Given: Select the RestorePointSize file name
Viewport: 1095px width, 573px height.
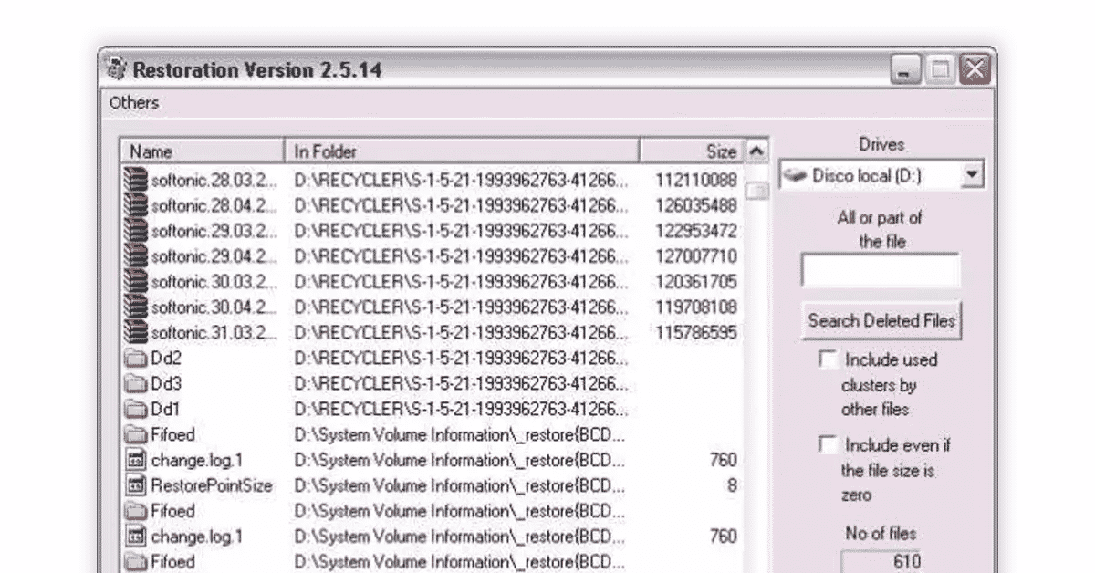Looking at the screenshot, I should point(212,485).
